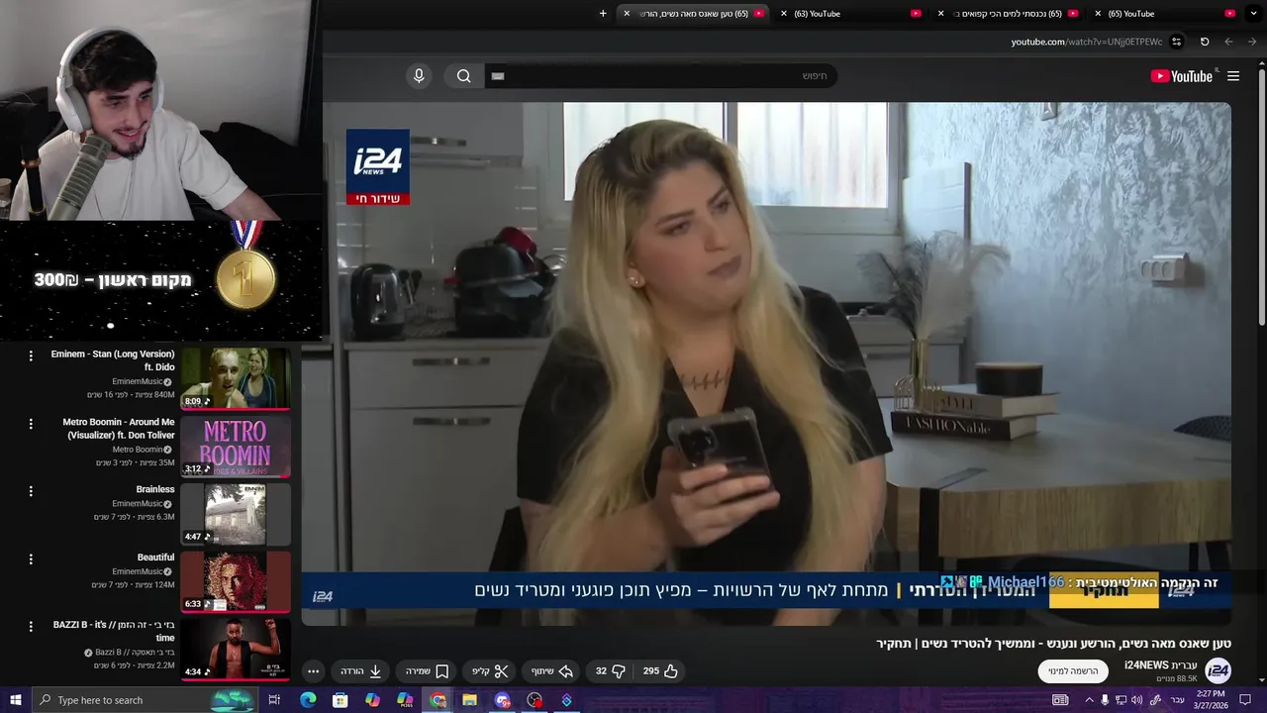The height and width of the screenshot is (713, 1267).
Task: Open the M365 Copilot taskbar icon
Action: [x=405, y=700]
